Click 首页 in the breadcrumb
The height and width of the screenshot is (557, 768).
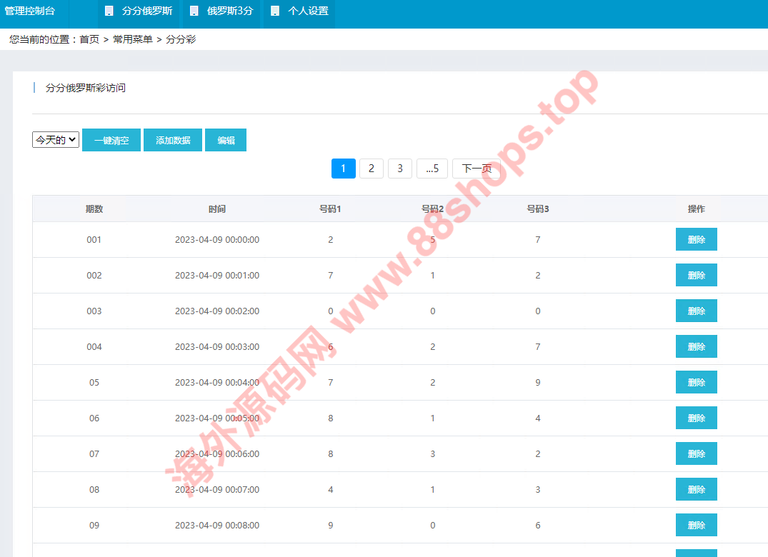click(89, 40)
